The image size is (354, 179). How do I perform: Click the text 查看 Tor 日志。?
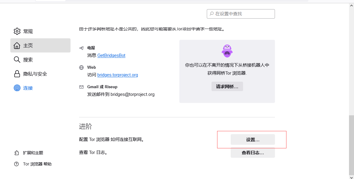[93, 153]
